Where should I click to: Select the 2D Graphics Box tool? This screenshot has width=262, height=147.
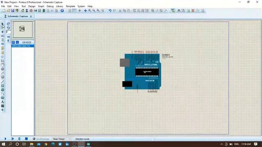pyautogui.click(x=2, y=86)
